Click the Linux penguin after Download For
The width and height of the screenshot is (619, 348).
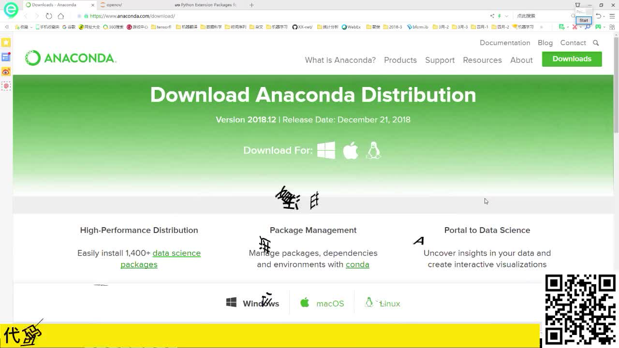tap(373, 150)
